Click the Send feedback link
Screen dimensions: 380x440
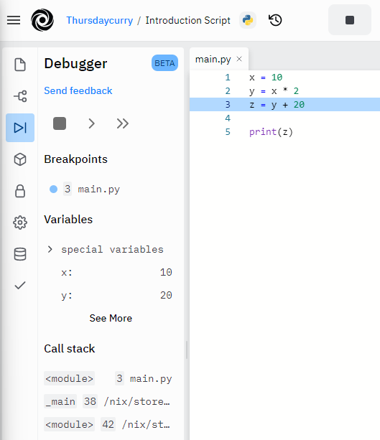(x=78, y=90)
